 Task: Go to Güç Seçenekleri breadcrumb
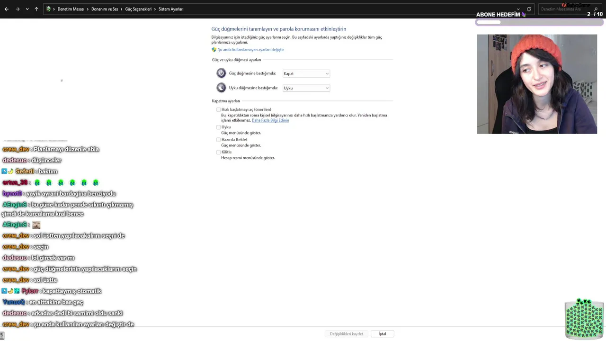point(138,9)
